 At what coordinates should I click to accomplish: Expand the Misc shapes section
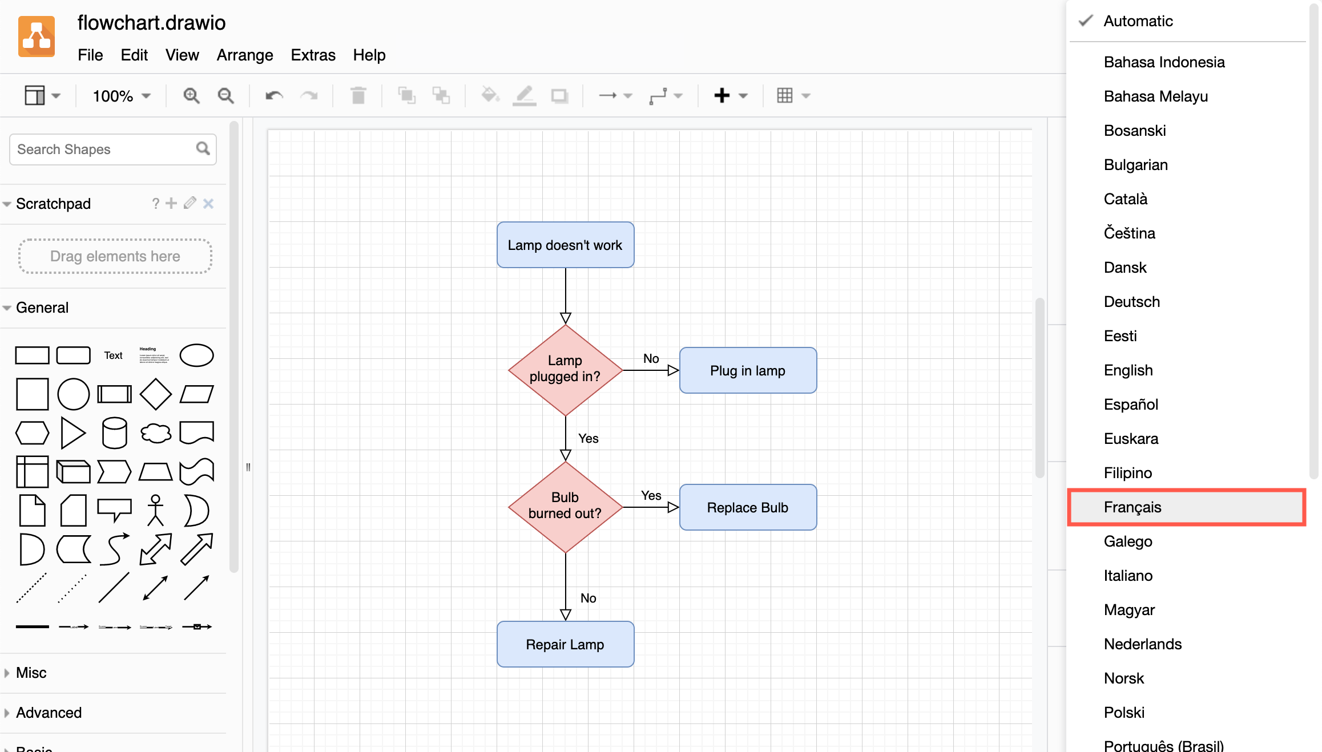coord(31,673)
